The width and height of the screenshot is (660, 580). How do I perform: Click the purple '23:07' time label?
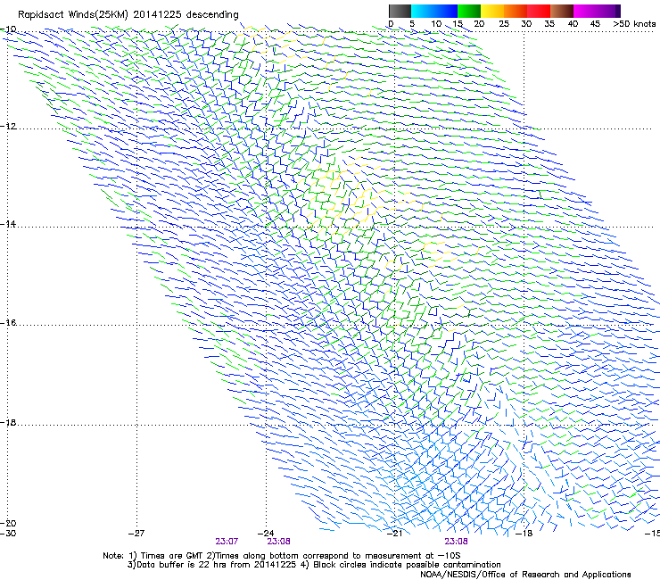pos(227,542)
